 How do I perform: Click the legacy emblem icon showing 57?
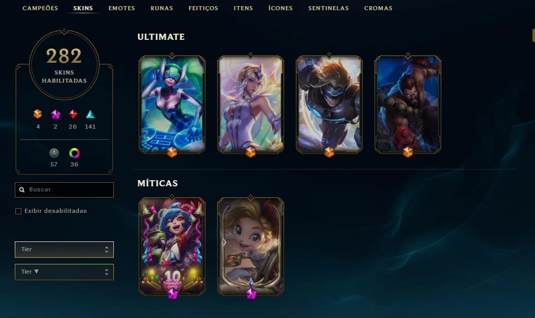coord(54,153)
